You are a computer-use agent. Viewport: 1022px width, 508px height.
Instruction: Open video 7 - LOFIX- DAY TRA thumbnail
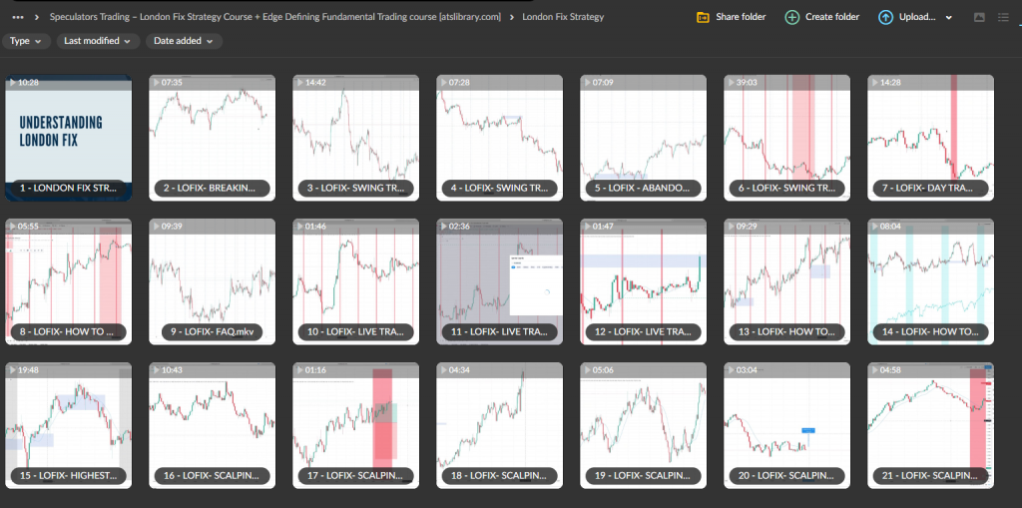point(931,138)
